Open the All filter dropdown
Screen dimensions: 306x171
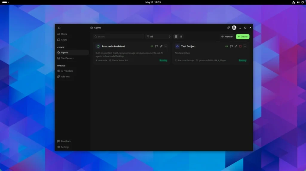[x=158, y=37]
